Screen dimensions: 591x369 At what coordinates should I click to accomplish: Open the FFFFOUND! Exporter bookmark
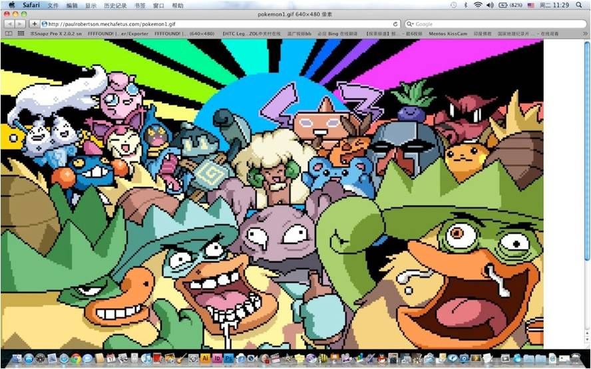118,33
